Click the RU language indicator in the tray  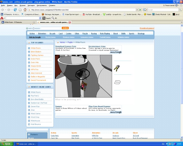[163, 144]
